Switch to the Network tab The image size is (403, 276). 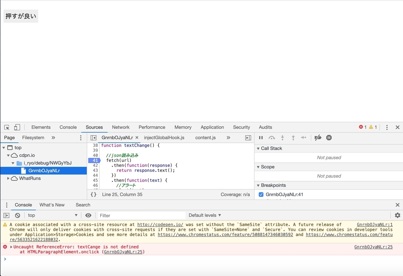tap(121, 127)
